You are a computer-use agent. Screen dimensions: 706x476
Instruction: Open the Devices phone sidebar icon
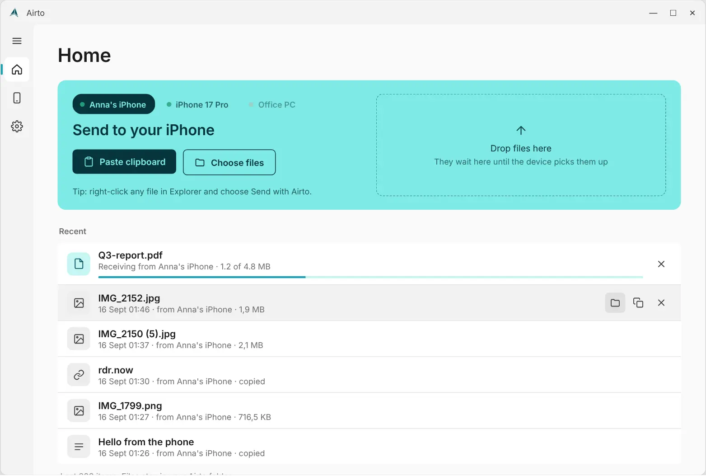click(17, 98)
